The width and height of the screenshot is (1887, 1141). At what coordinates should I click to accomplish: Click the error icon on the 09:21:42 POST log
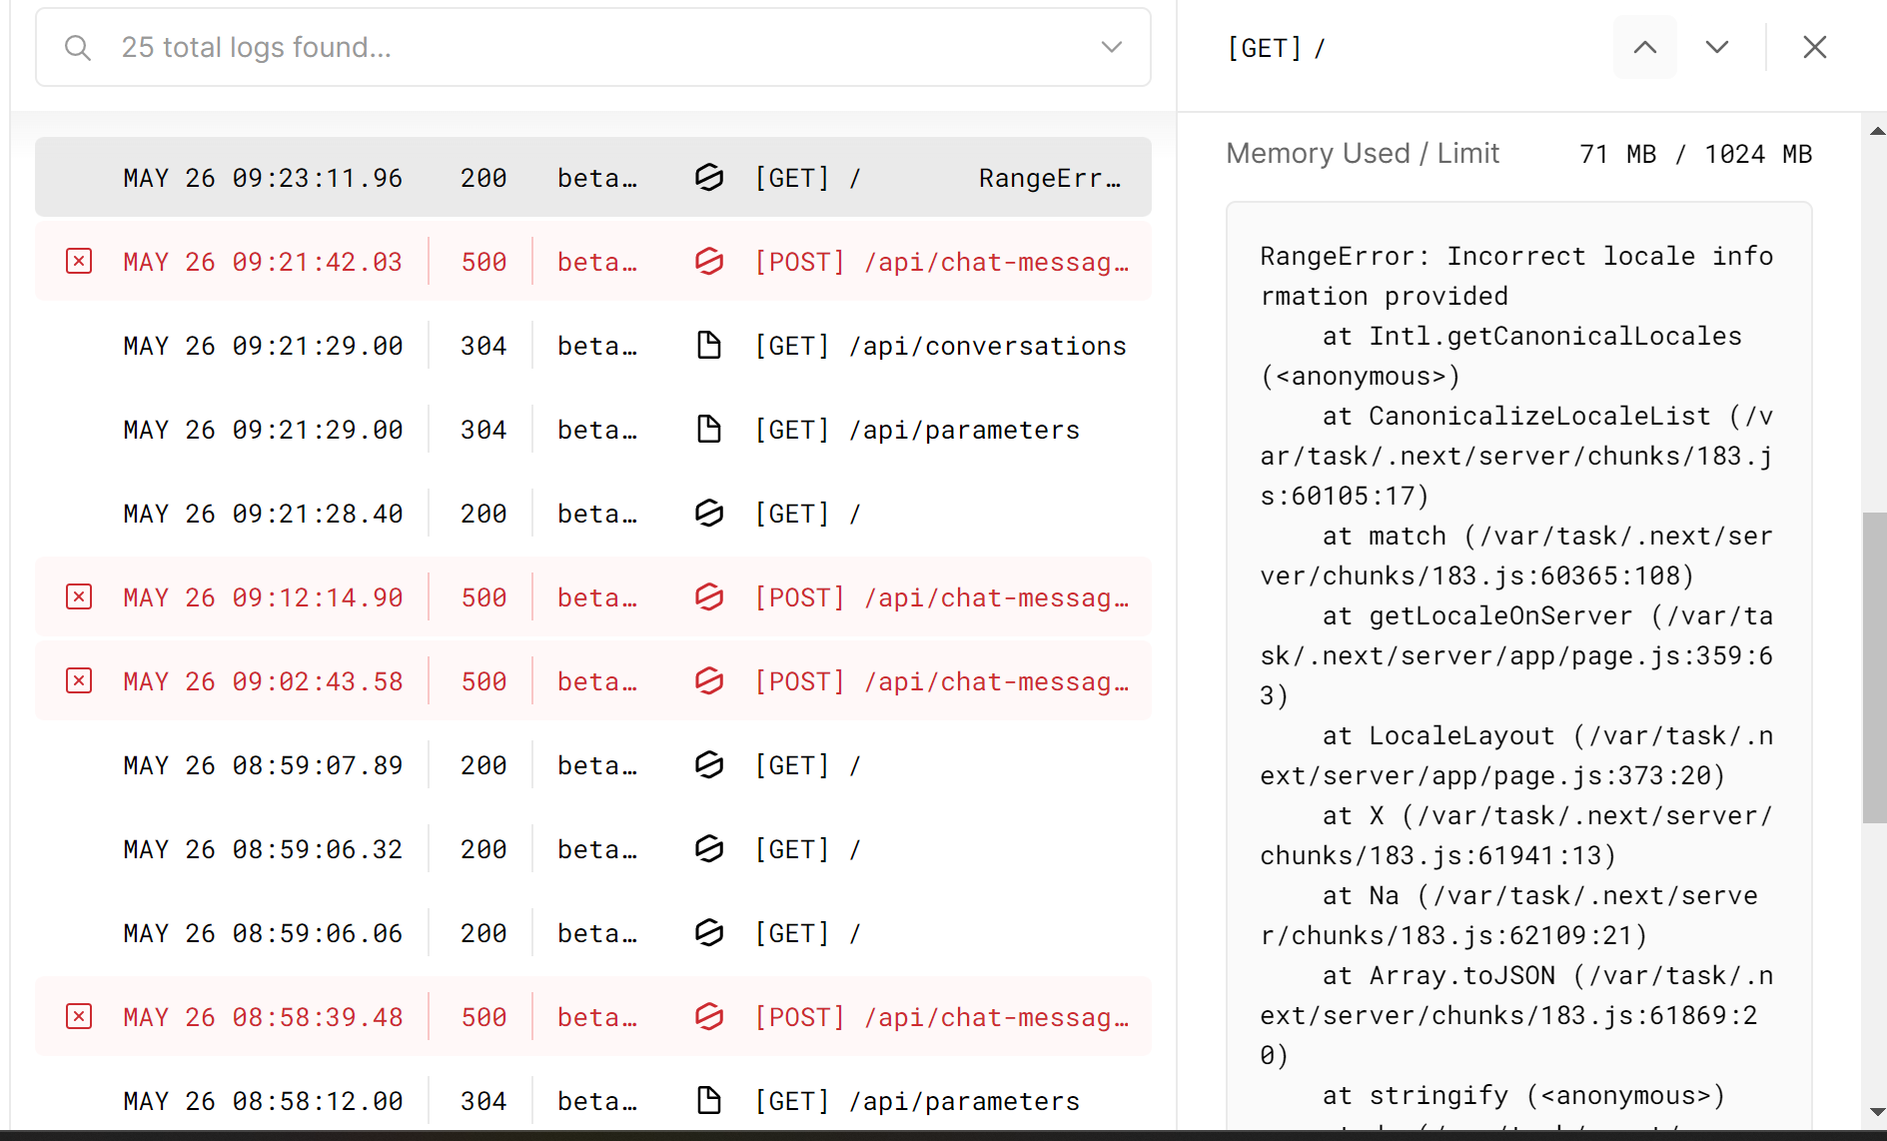point(78,261)
